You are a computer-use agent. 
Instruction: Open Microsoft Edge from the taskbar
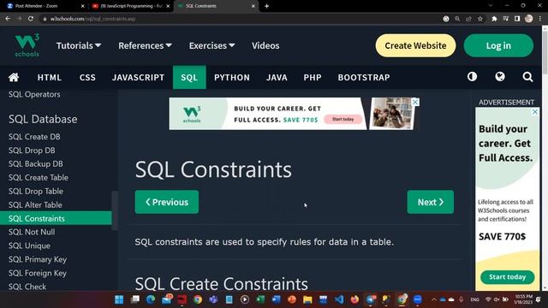pyautogui.click(x=151, y=299)
